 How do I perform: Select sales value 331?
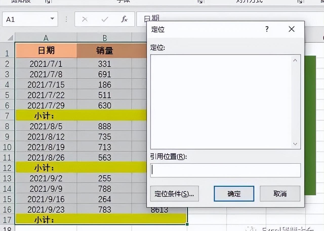105,64
